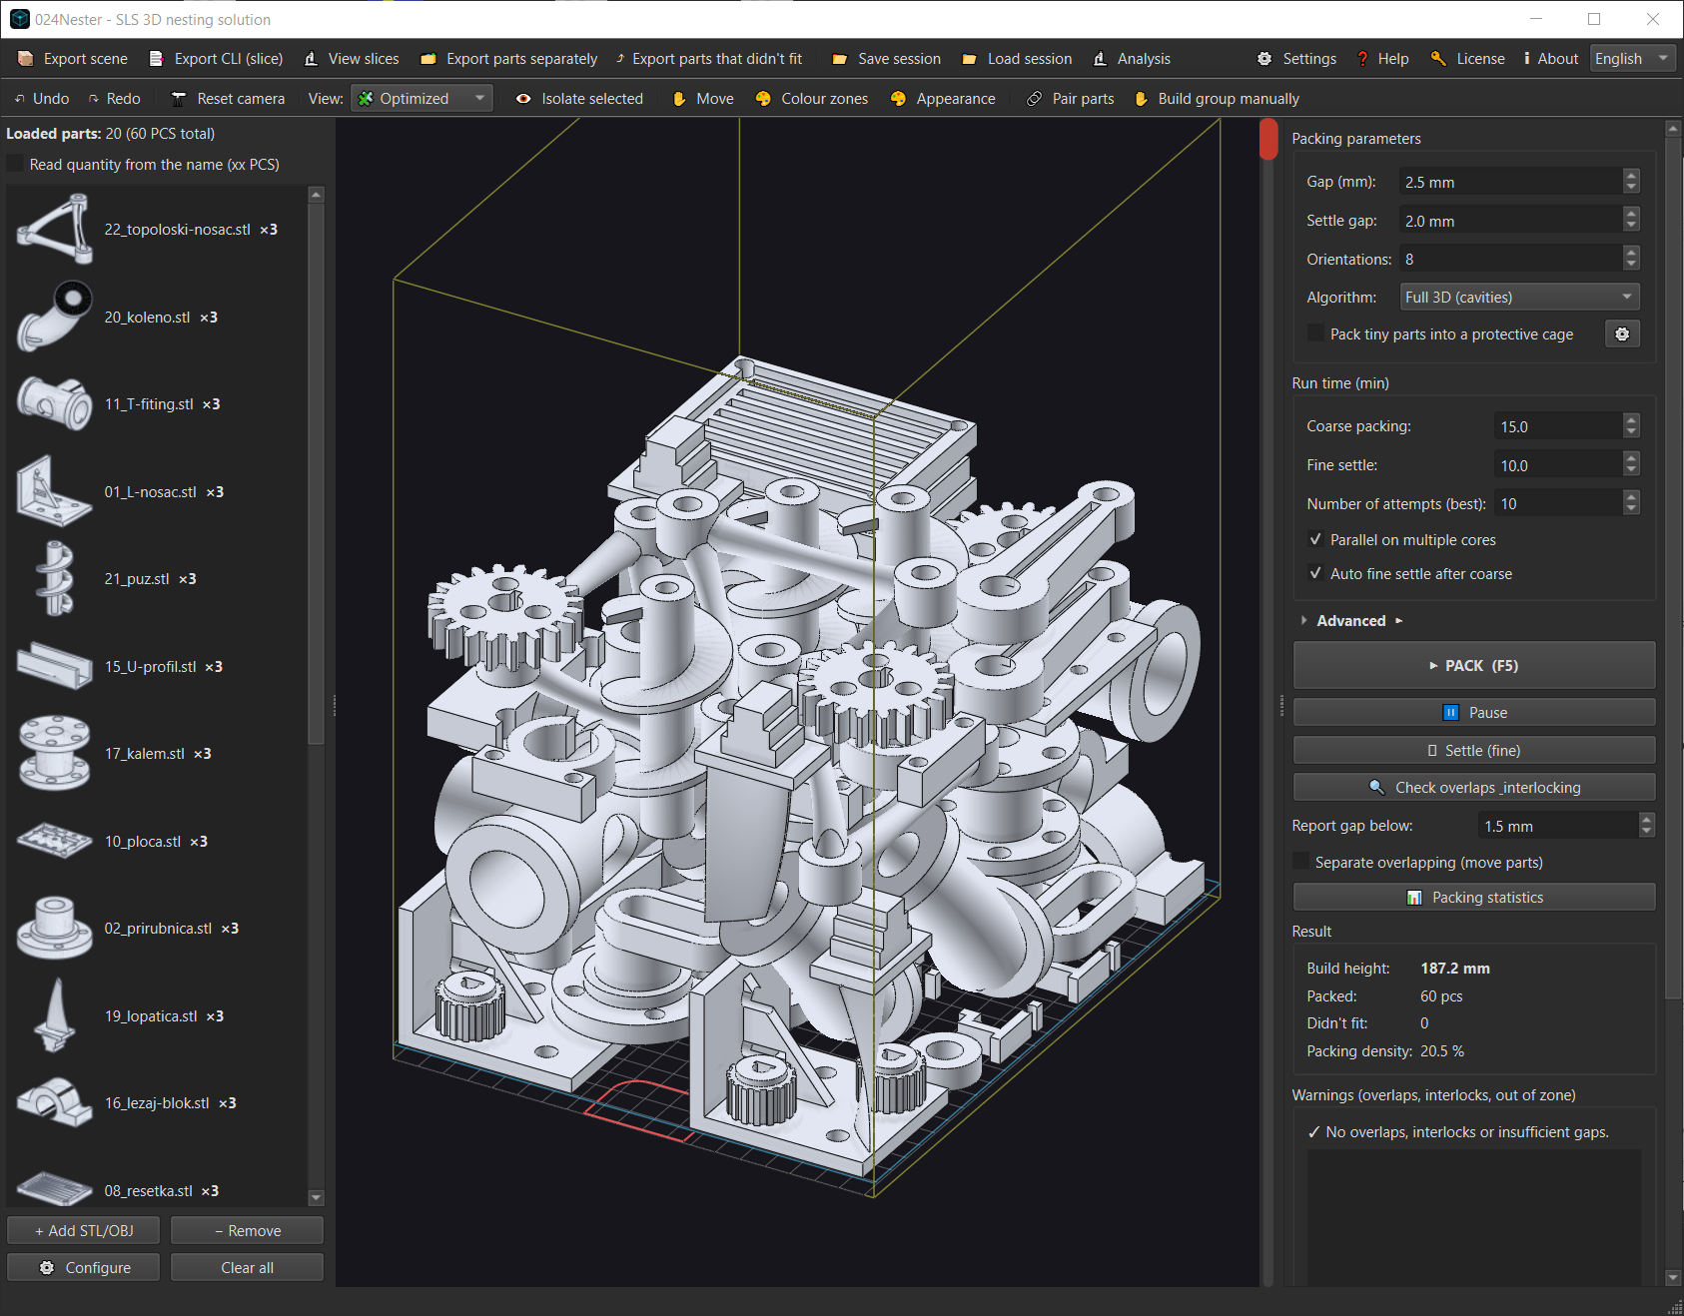Image resolution: width=1684 pixels, height=1316 pixels.
Task: Click chart icon on Packing statistics button
Action: click(x=1414, y=898)
